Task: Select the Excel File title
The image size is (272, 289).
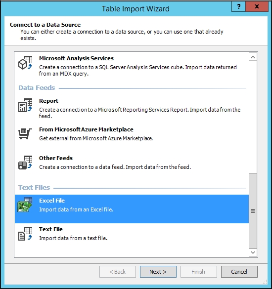Action: [x=52, y=201]
